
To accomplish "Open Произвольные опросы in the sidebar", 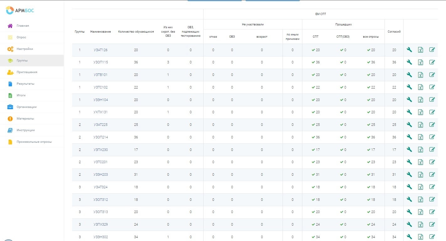I will (34, 142).
